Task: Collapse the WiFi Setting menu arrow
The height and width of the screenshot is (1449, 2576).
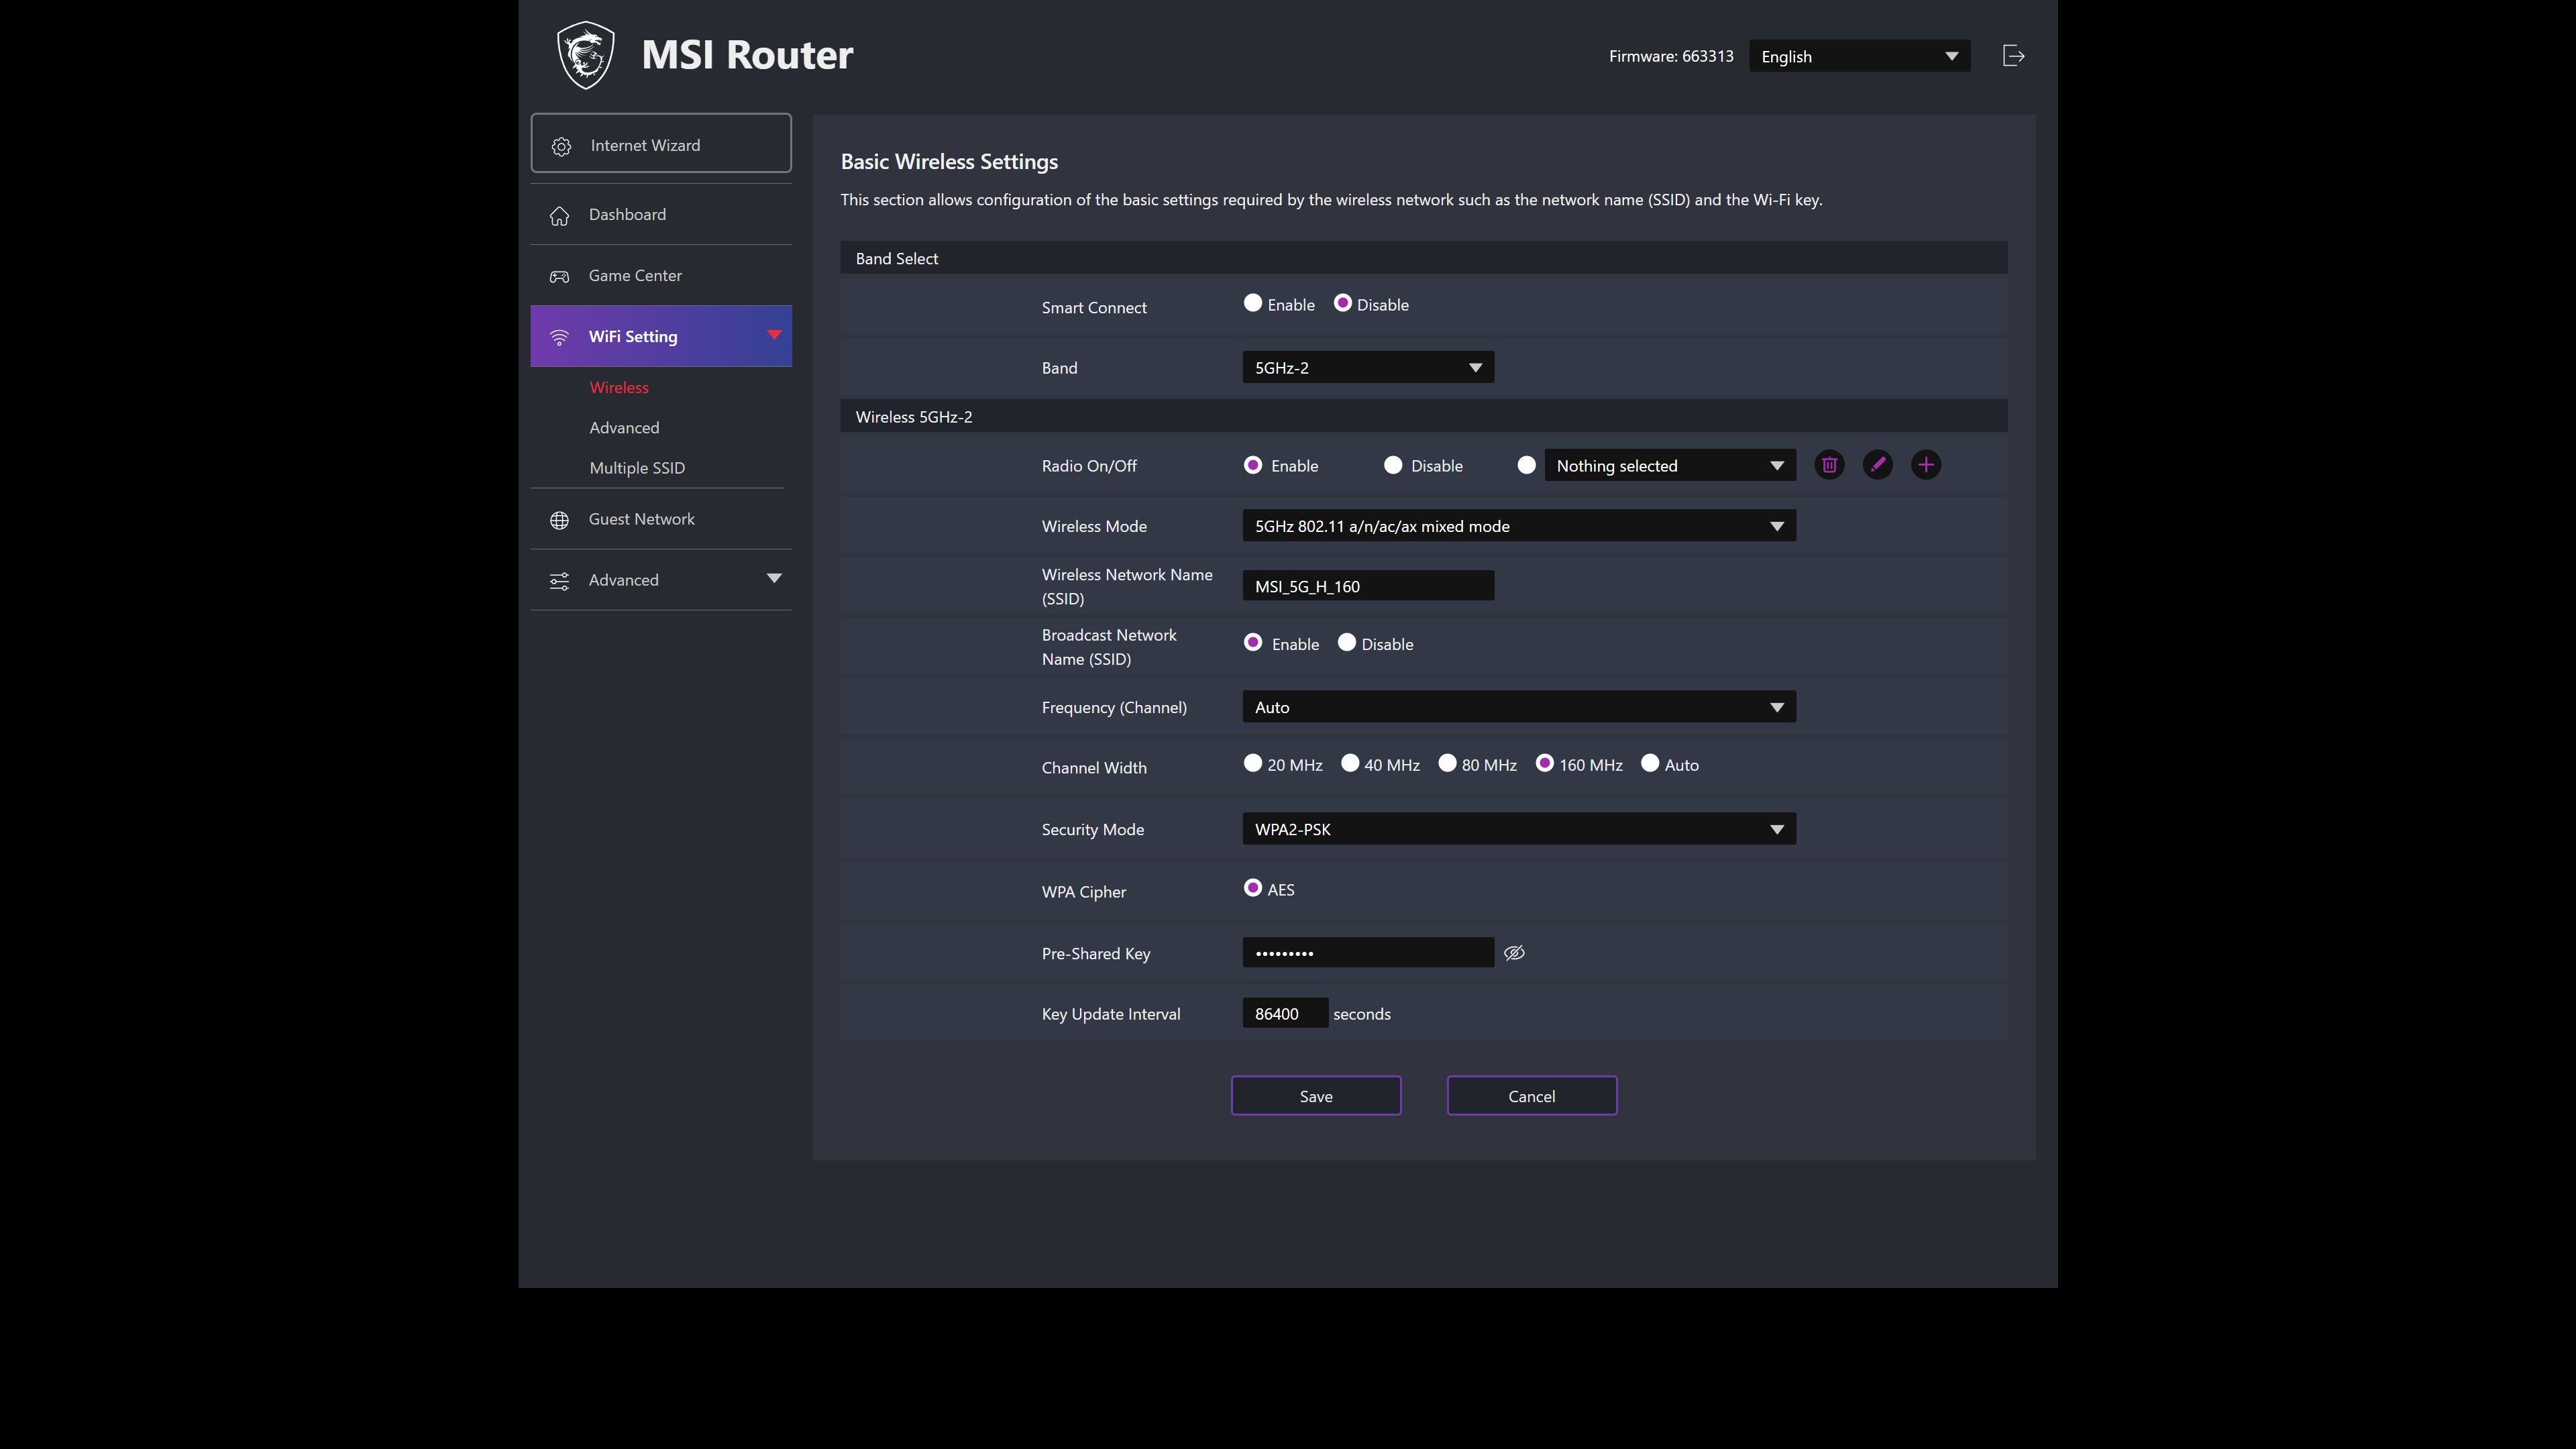Action: coord(773,335)
